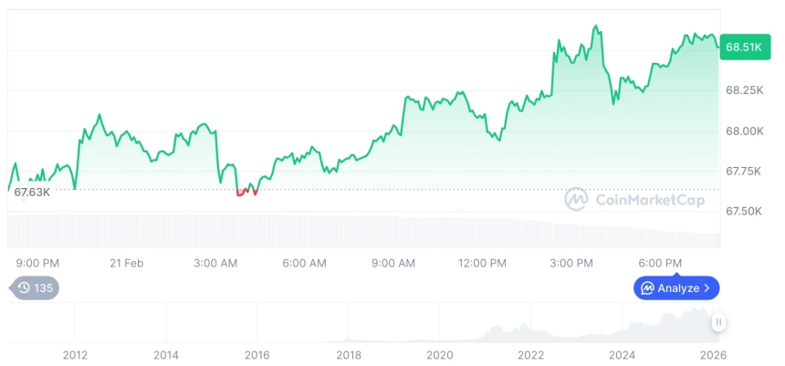
Task: Click the CoinMarketCap watermark text
Action: click(x=652, y=199)
